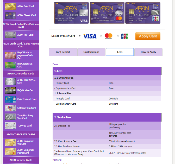Screen dimensions: 175x164
Task: Select the JCB radio button
Action: coord(118,36)
